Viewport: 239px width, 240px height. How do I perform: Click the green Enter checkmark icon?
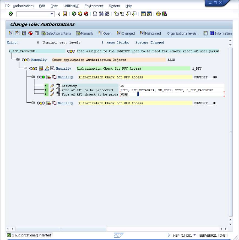pos(11,14)
